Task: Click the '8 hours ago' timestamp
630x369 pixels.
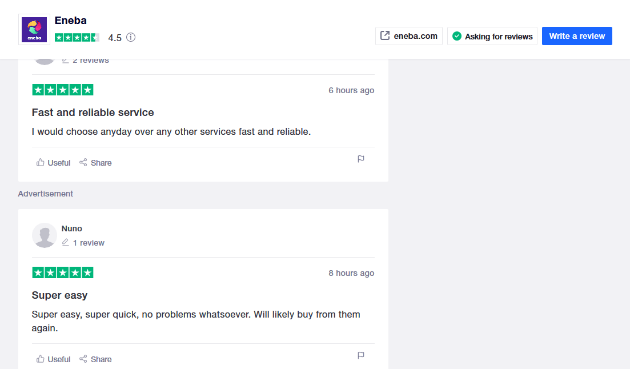Action: click(351, 274)
